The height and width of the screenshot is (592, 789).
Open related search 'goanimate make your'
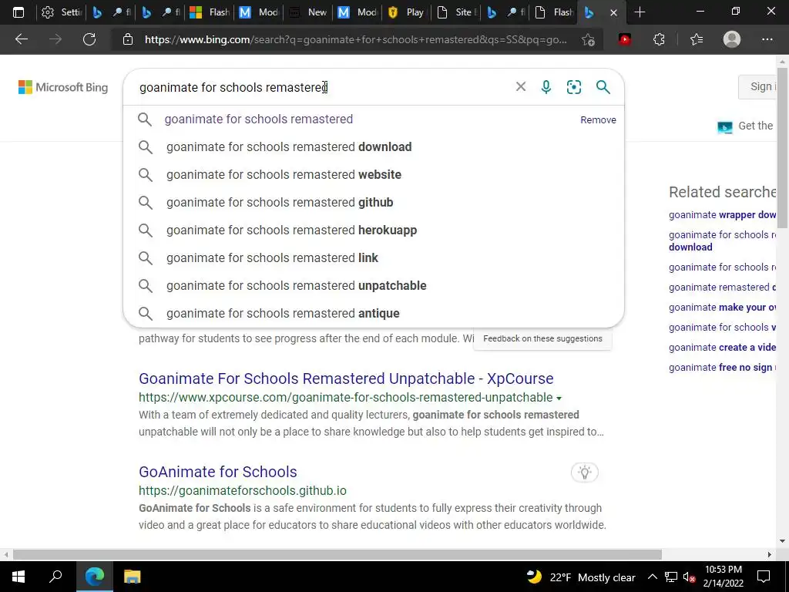coord(723,308)
